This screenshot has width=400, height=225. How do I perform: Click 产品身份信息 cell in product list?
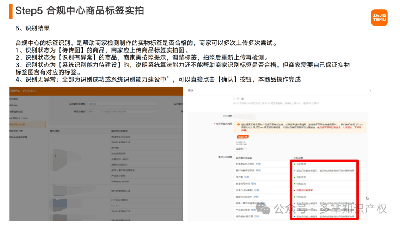click(x=118, y=176)
